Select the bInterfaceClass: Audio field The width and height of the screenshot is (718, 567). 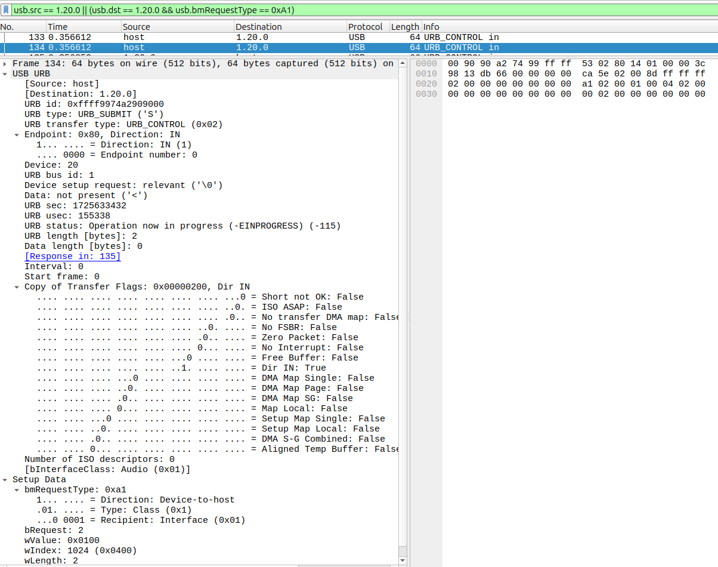95,469
